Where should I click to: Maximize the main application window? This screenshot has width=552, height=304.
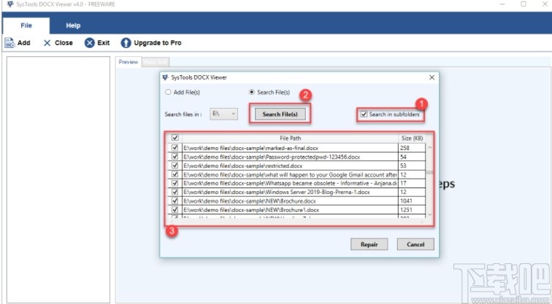(x=524, y=4)
